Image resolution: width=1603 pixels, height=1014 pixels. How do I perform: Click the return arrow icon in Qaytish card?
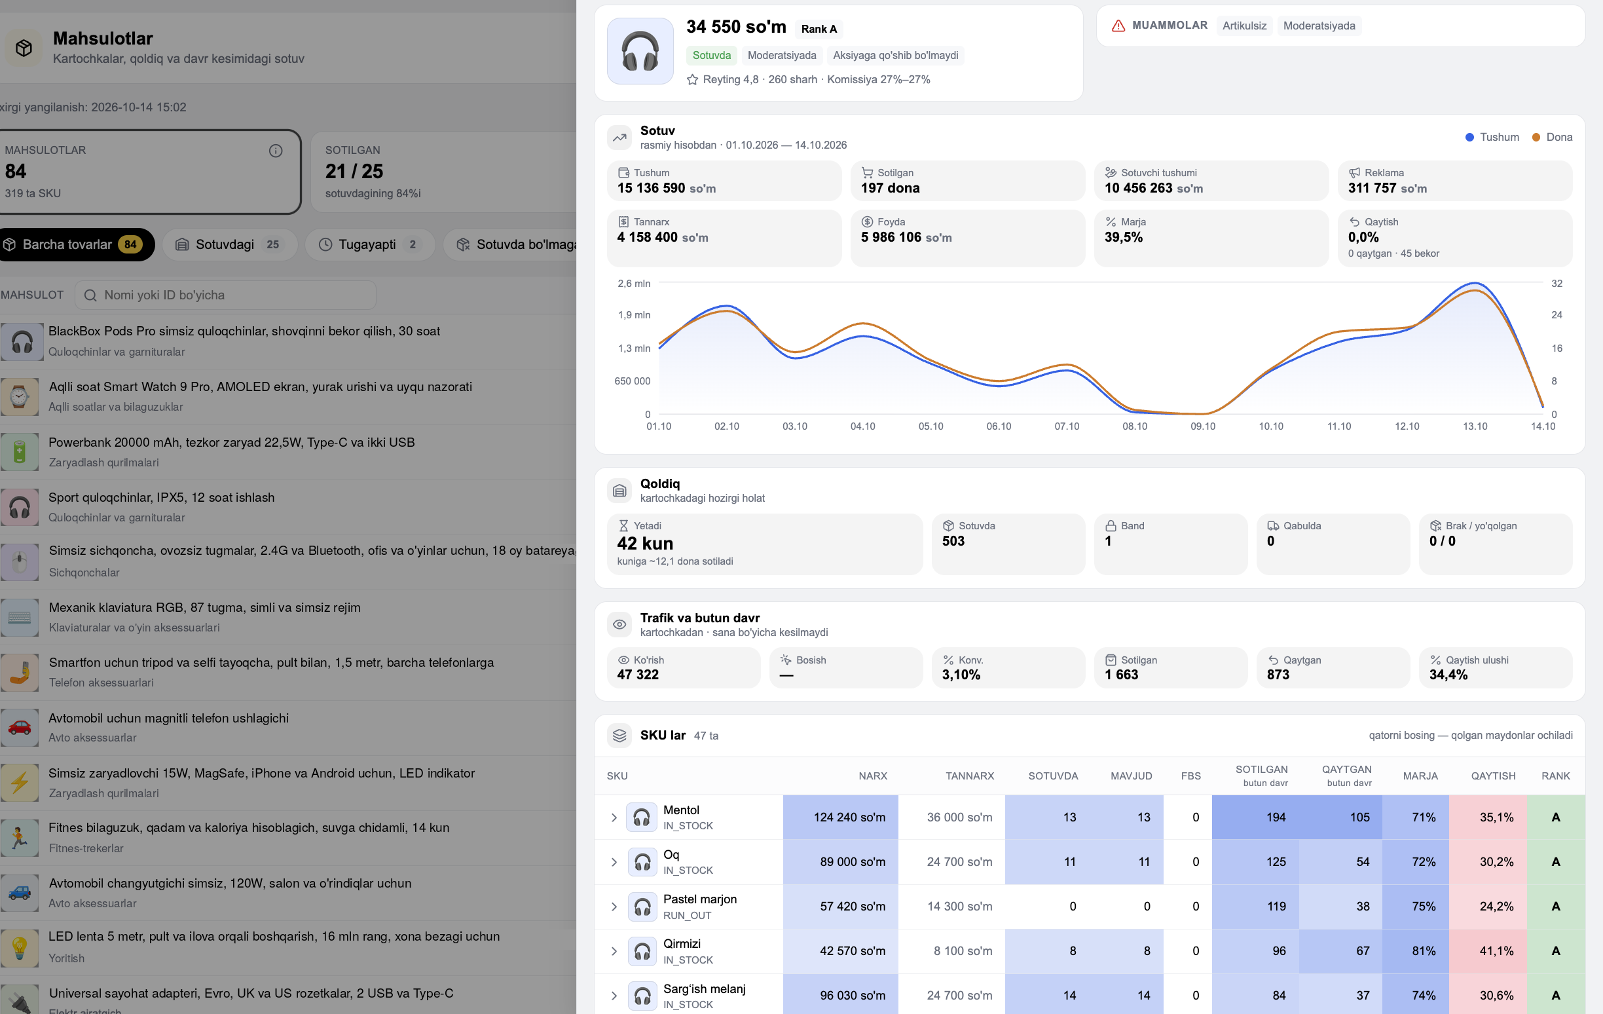coord(1355,222)
